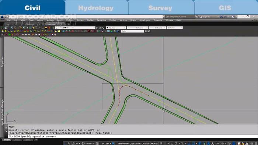
Task: Click the workspace gear icon in status bar
Action: [223, 144]
